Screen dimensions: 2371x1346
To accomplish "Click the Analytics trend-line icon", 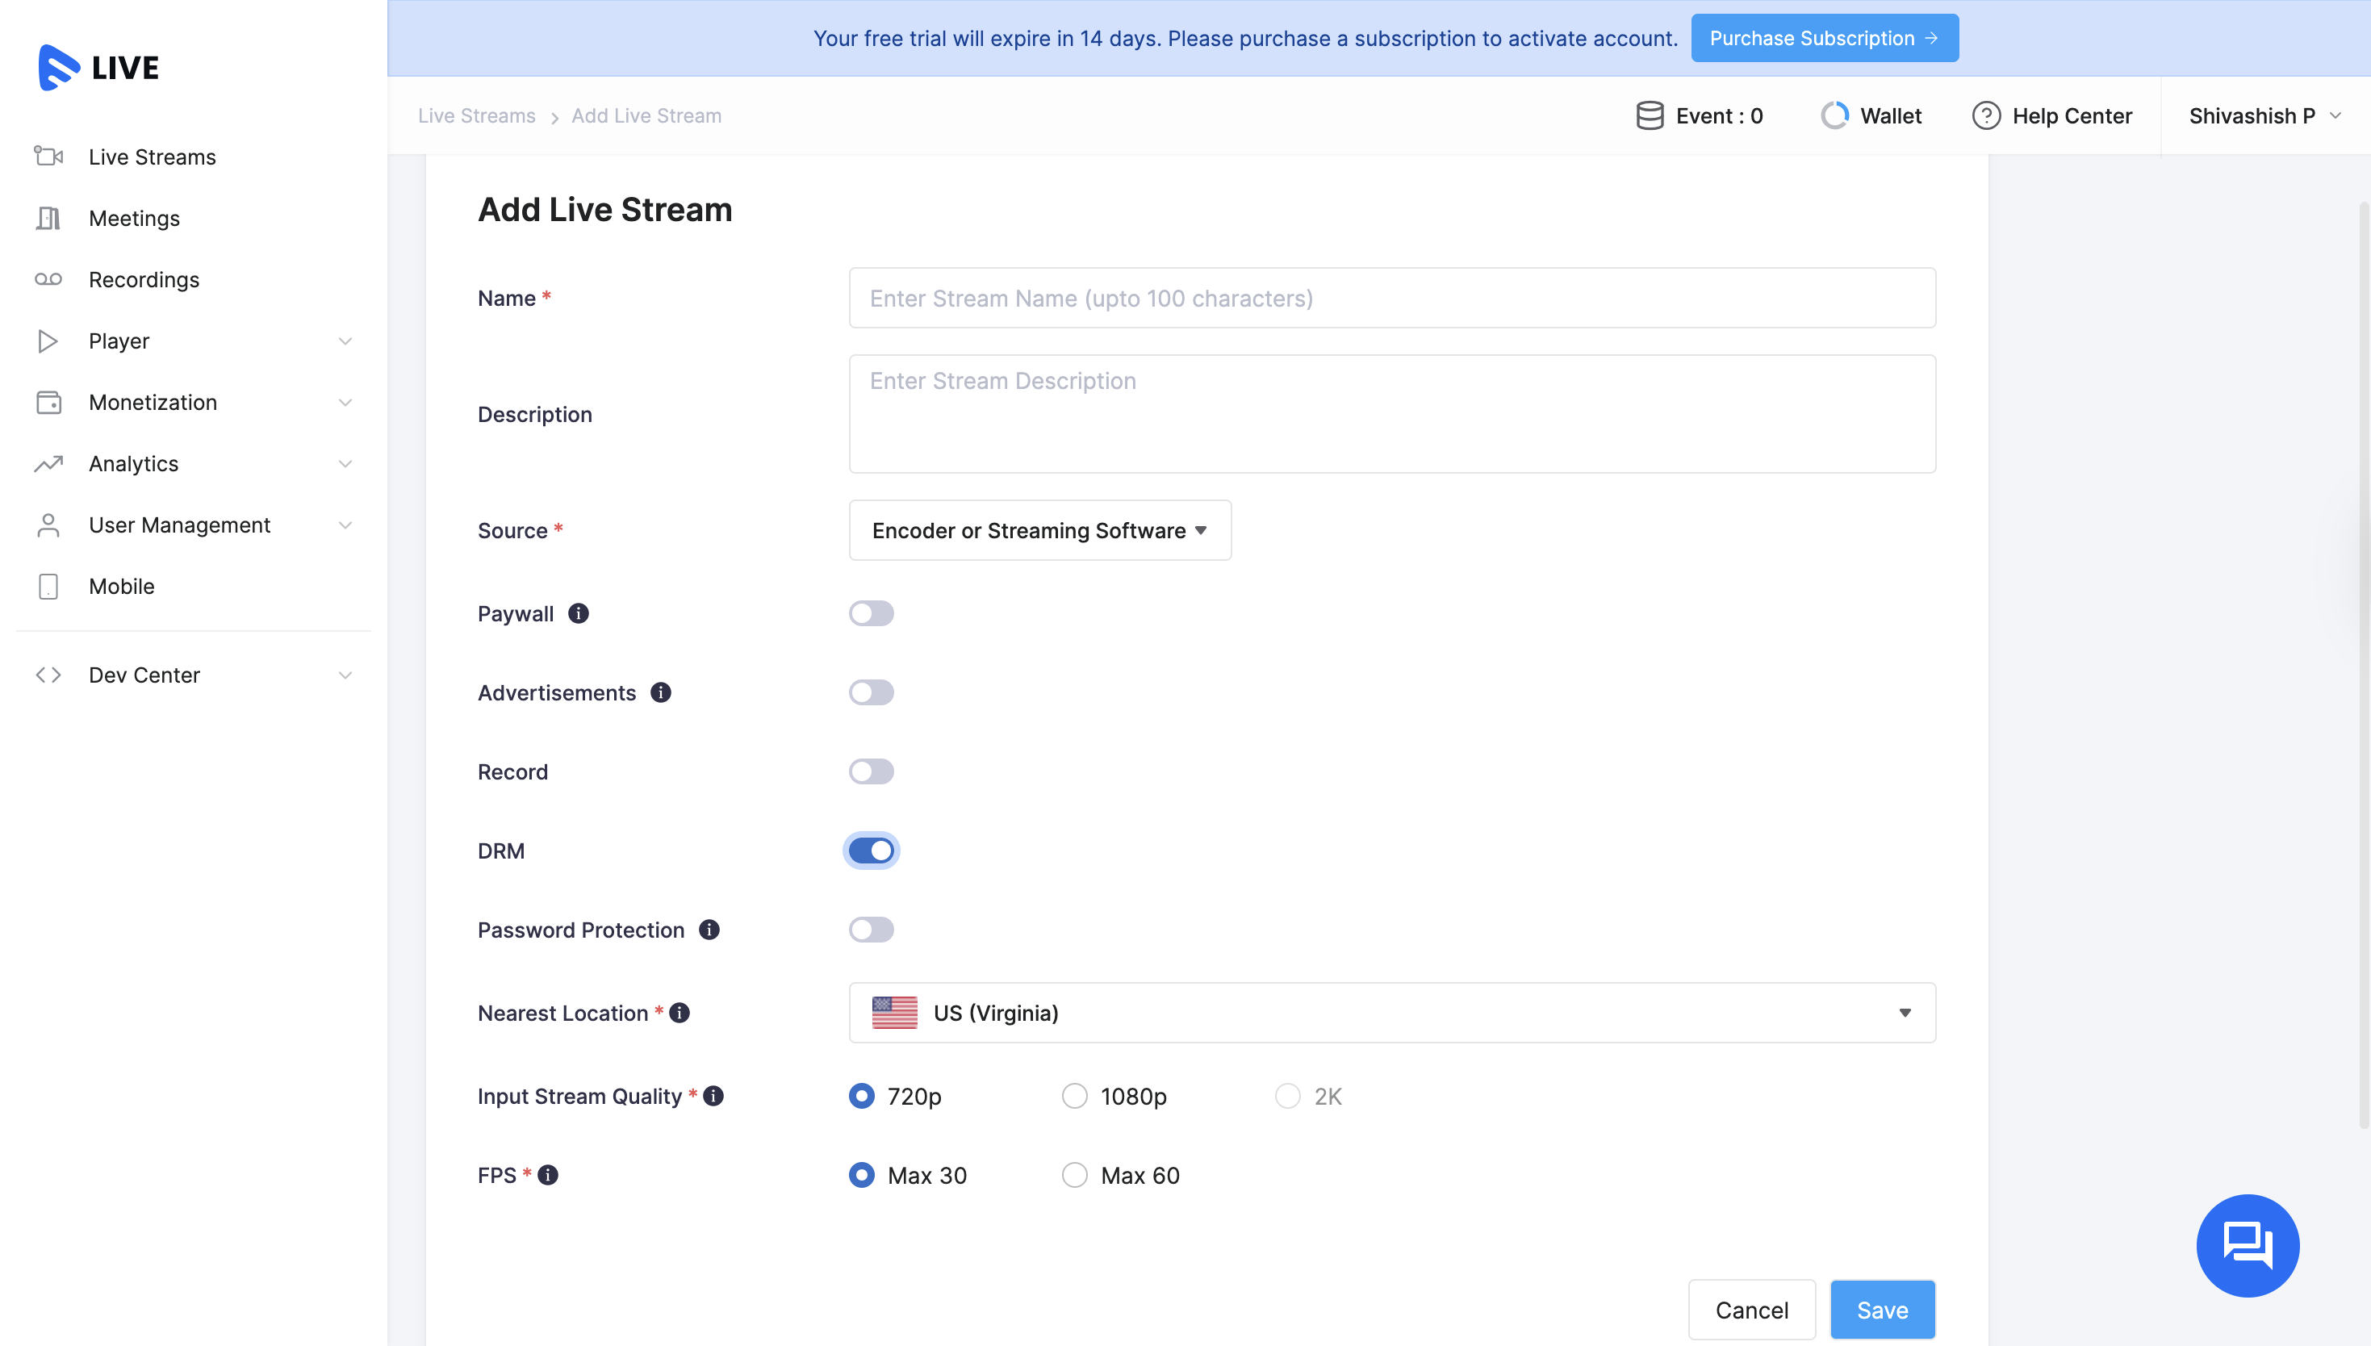I will (48, 463).
